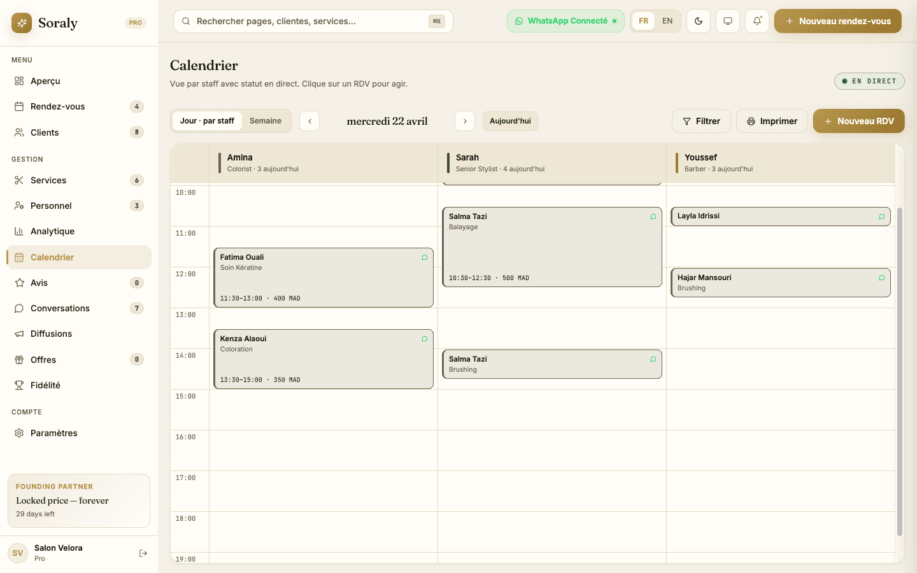Open the Filtrer dropdown

[x=701, y=121]
